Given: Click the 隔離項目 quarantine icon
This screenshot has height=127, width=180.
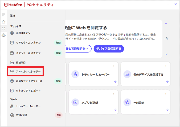Looking at the screenshot, I should coord(12,62).
